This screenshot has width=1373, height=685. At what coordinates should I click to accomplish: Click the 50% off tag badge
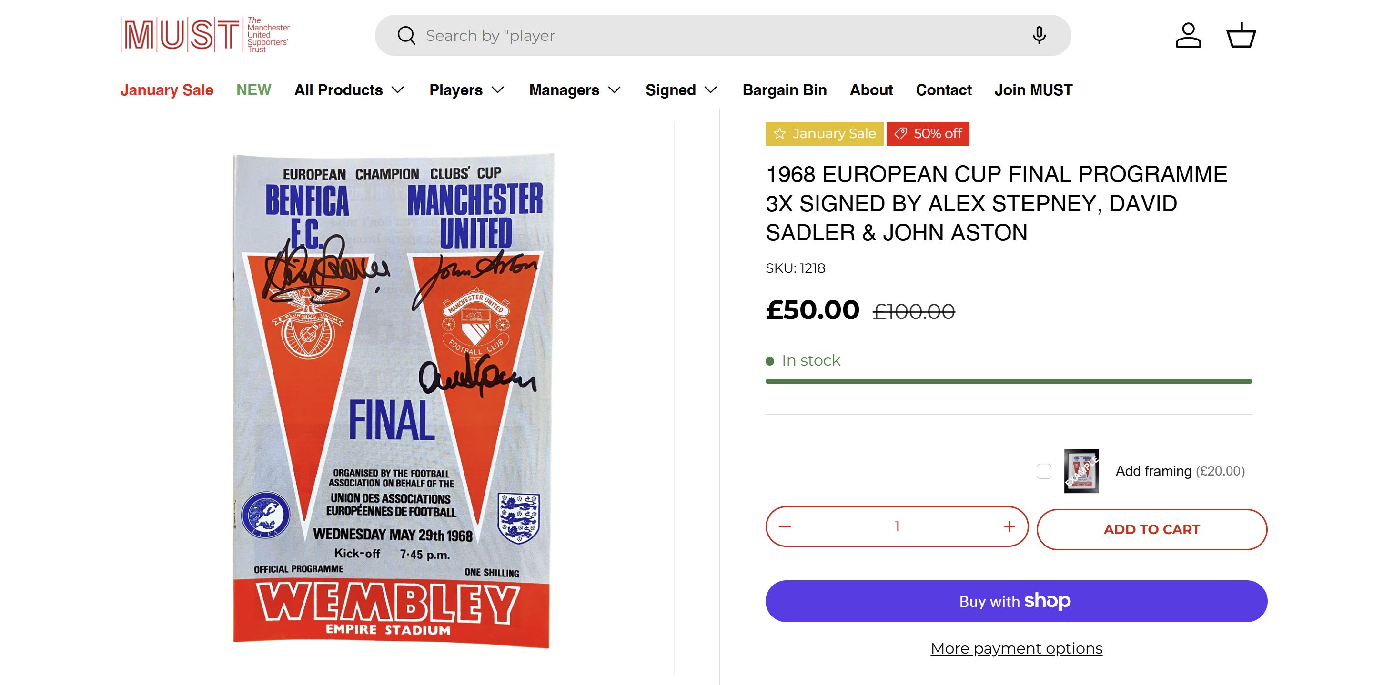click(928, 134)
